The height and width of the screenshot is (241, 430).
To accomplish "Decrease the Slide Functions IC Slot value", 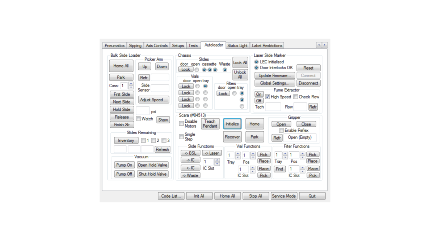I will pyautogui.click(x=217, y=164).
